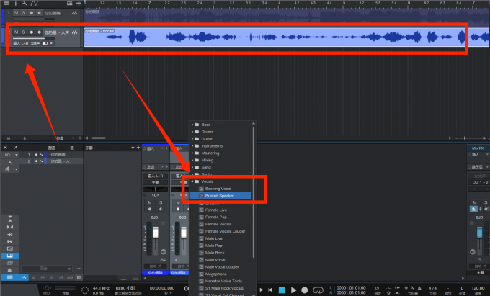This screenshot has height=296, width=490.
Task: Expand the Guitar preset folder
Action: 192,139
